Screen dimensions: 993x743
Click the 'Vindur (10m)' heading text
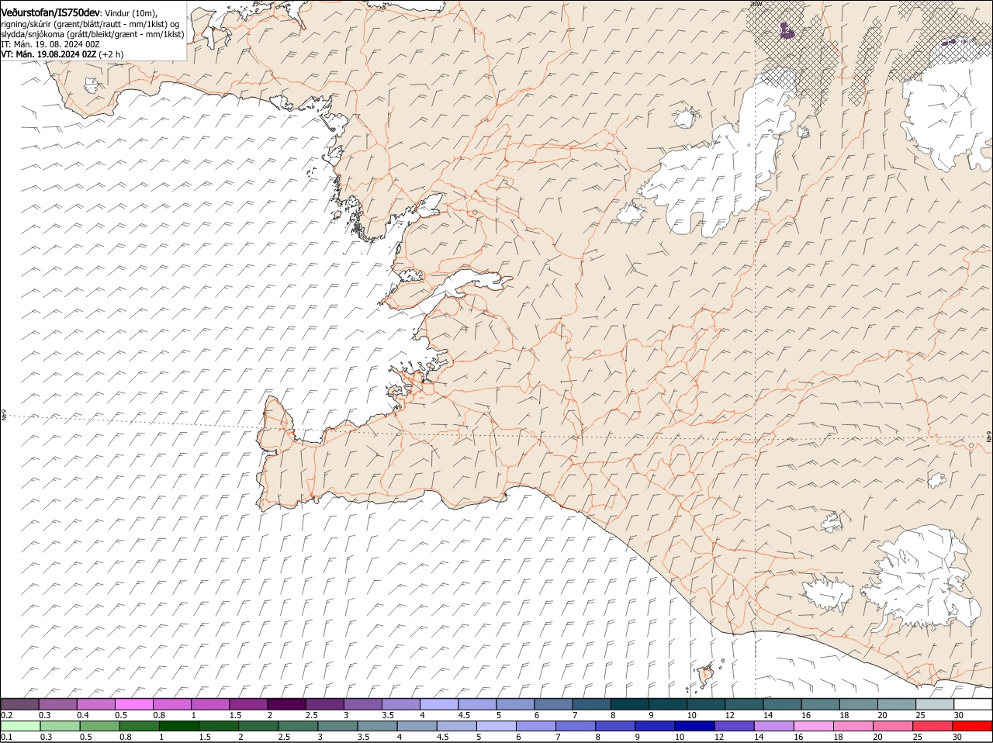click(130, 13)
